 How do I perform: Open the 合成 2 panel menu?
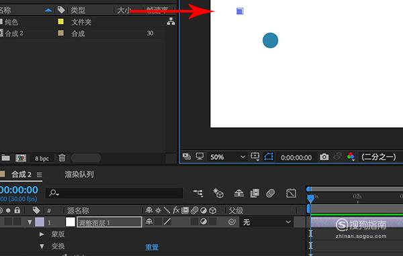[x=39, y=175]
